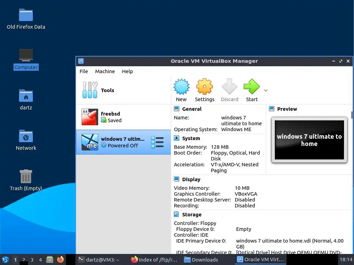Click the Oracle VM VirtualBox taskbar entry
Screen dimensions: 354x265
click(x=260, y=259)
